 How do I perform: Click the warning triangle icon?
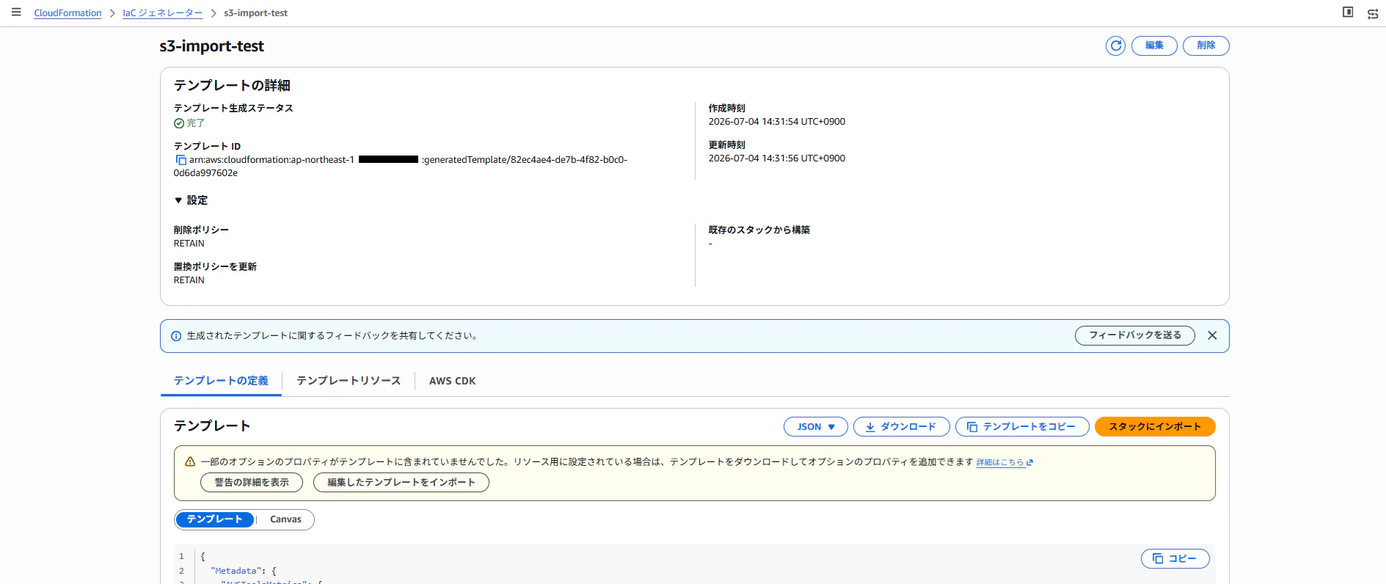(x=190, y=462)
